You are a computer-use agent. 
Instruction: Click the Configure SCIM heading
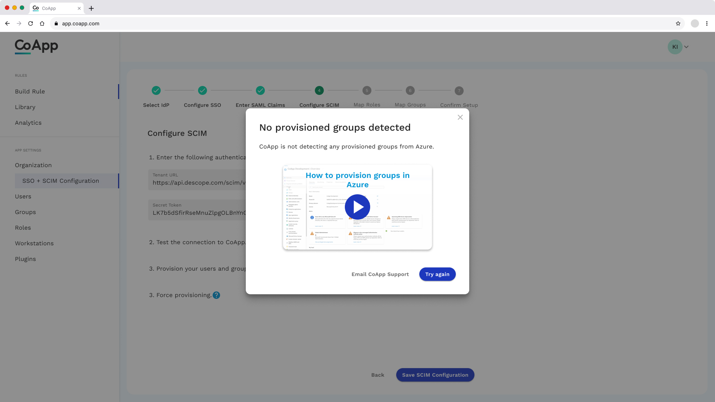click(x=177, y=133)
